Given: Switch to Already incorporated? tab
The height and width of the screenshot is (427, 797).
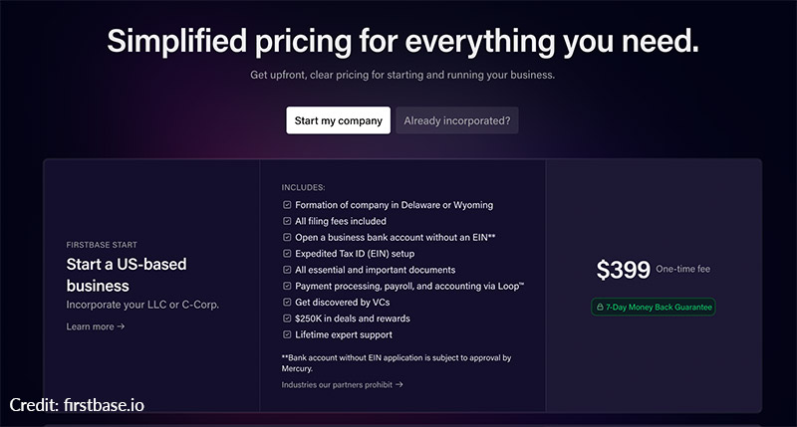Looking at the screenshot, I should [x=456, y=120].
